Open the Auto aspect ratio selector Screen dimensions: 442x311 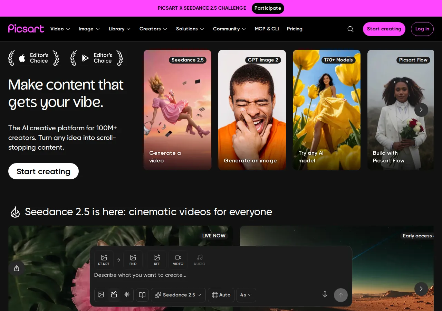(221, 295)
